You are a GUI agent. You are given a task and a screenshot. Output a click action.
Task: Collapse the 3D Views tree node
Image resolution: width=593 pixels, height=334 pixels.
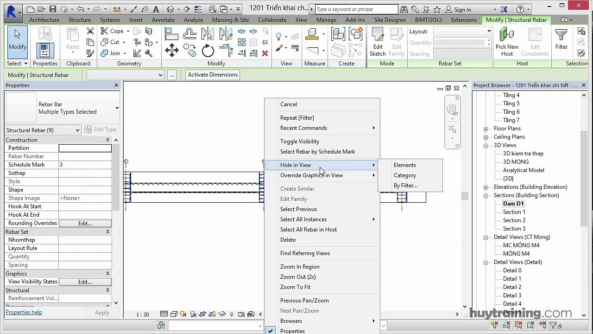click(486, 145)
